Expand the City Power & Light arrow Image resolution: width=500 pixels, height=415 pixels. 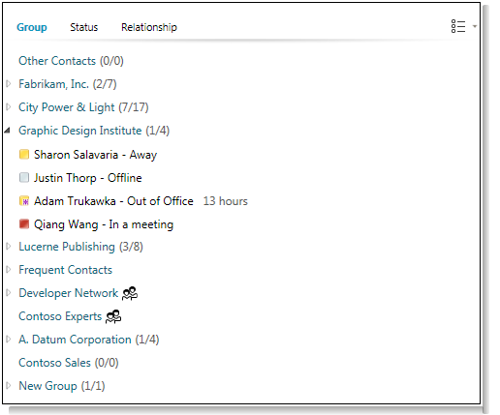[x=9, y=107]
